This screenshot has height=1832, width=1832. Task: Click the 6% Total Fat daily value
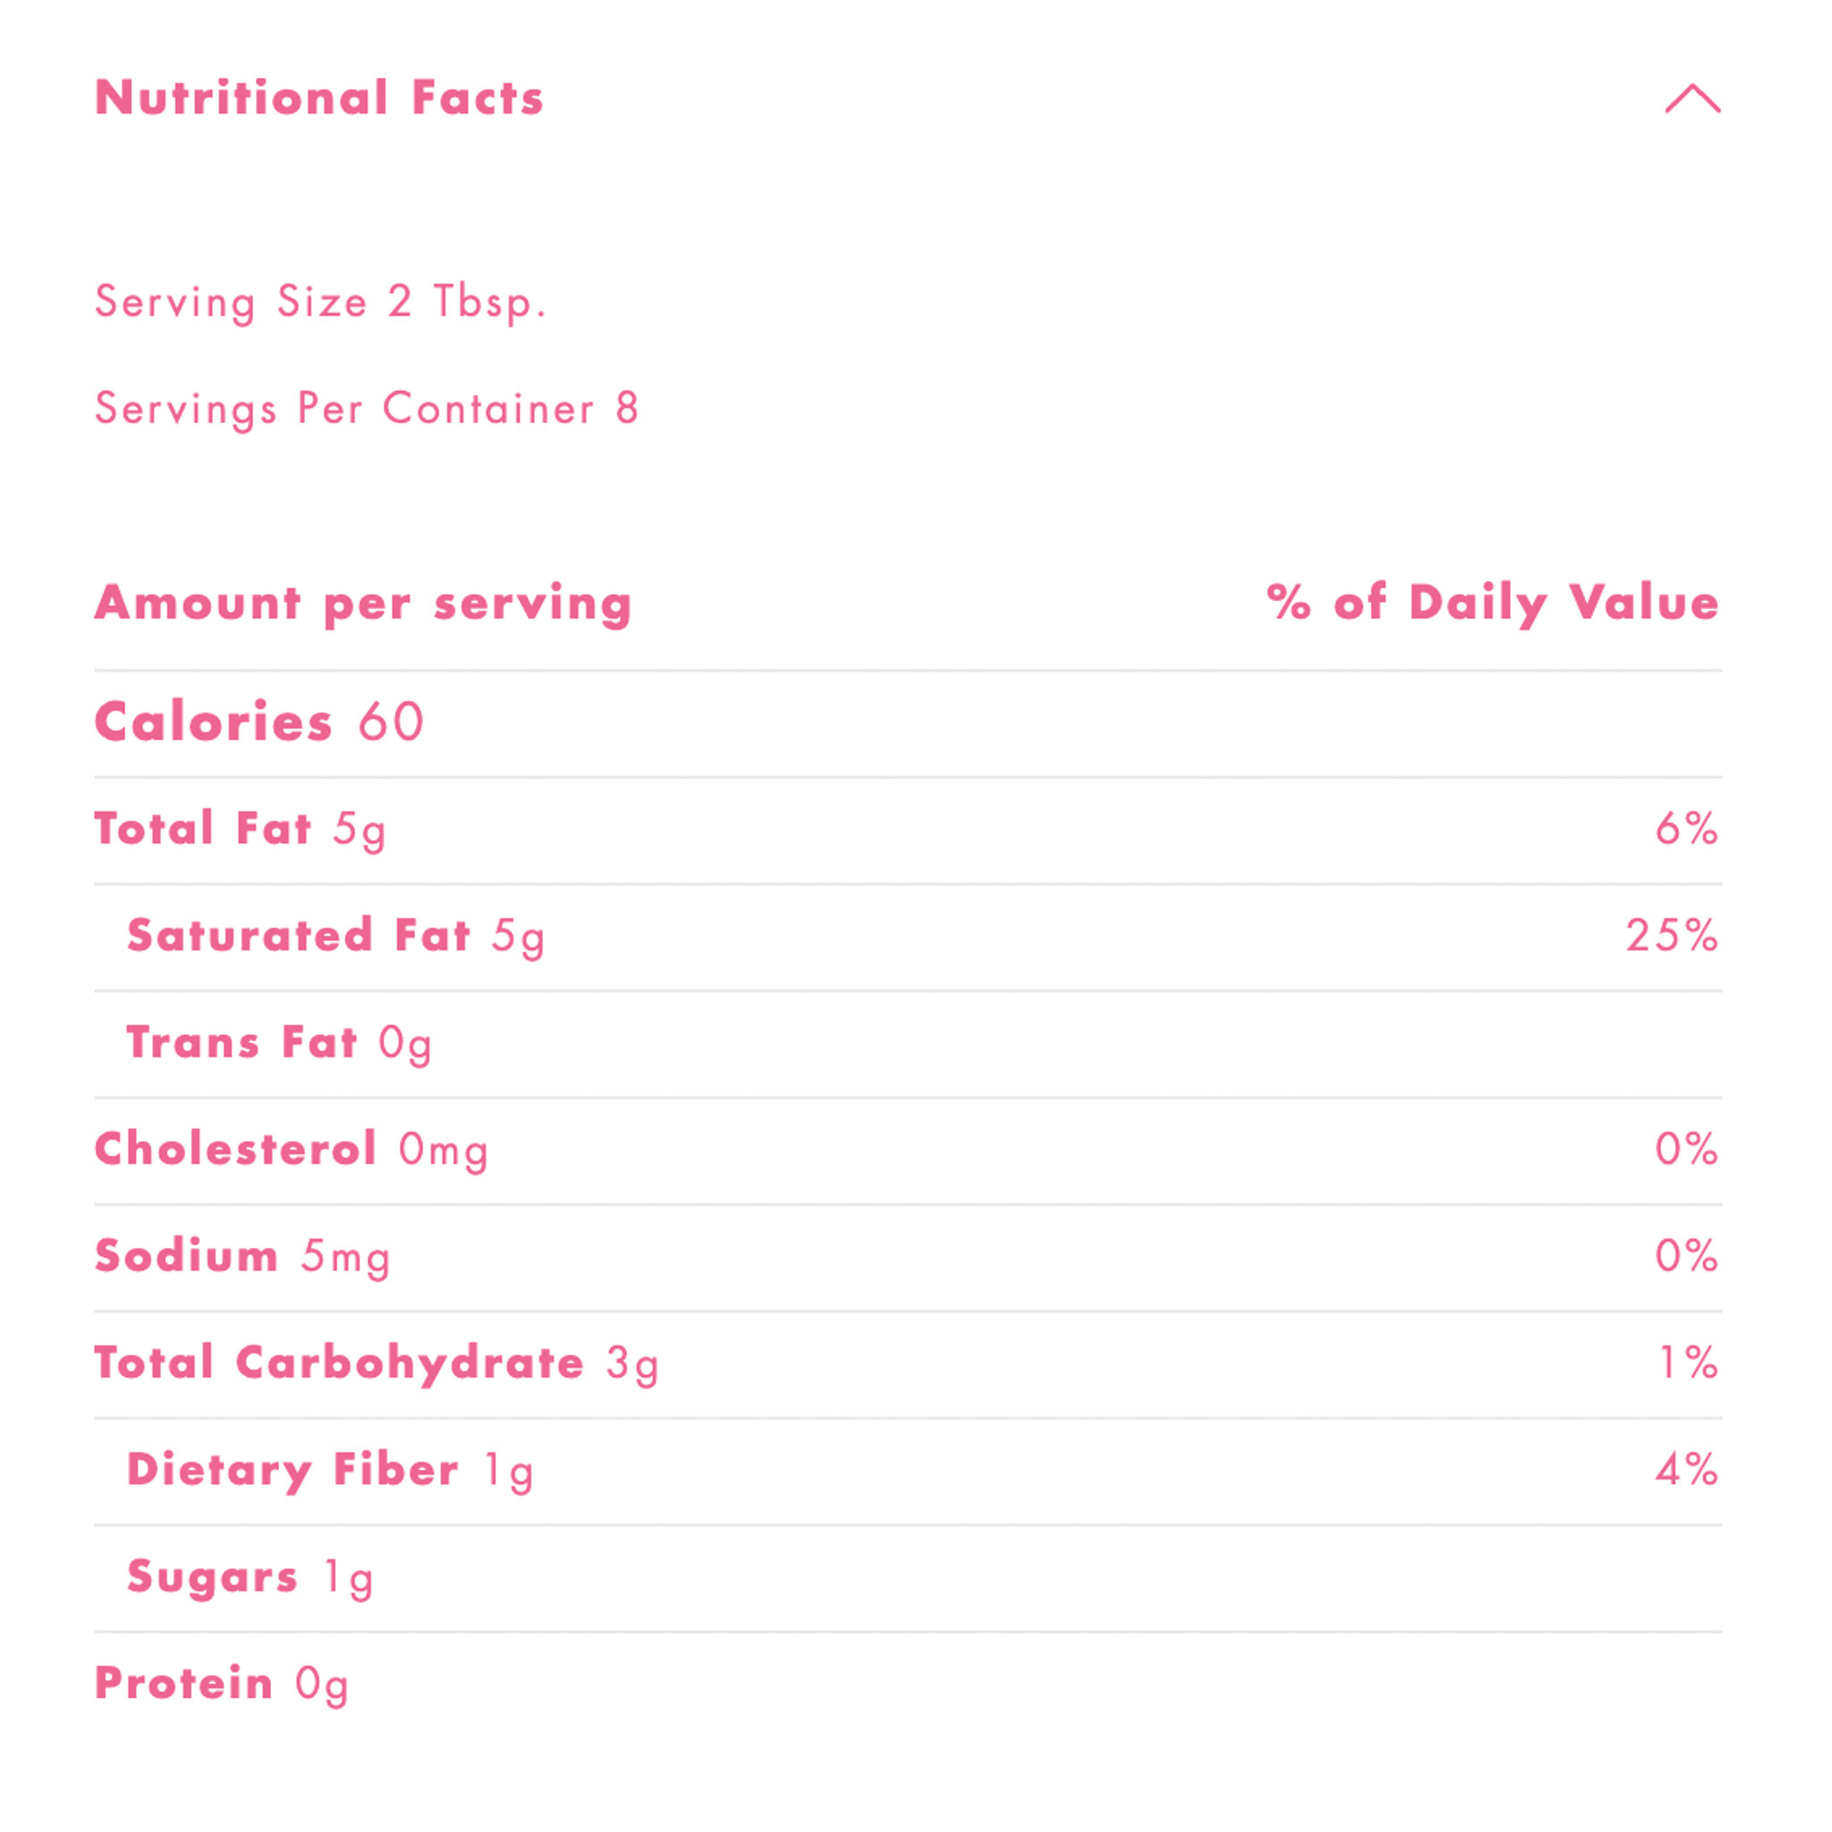(x=1686, y=828)
